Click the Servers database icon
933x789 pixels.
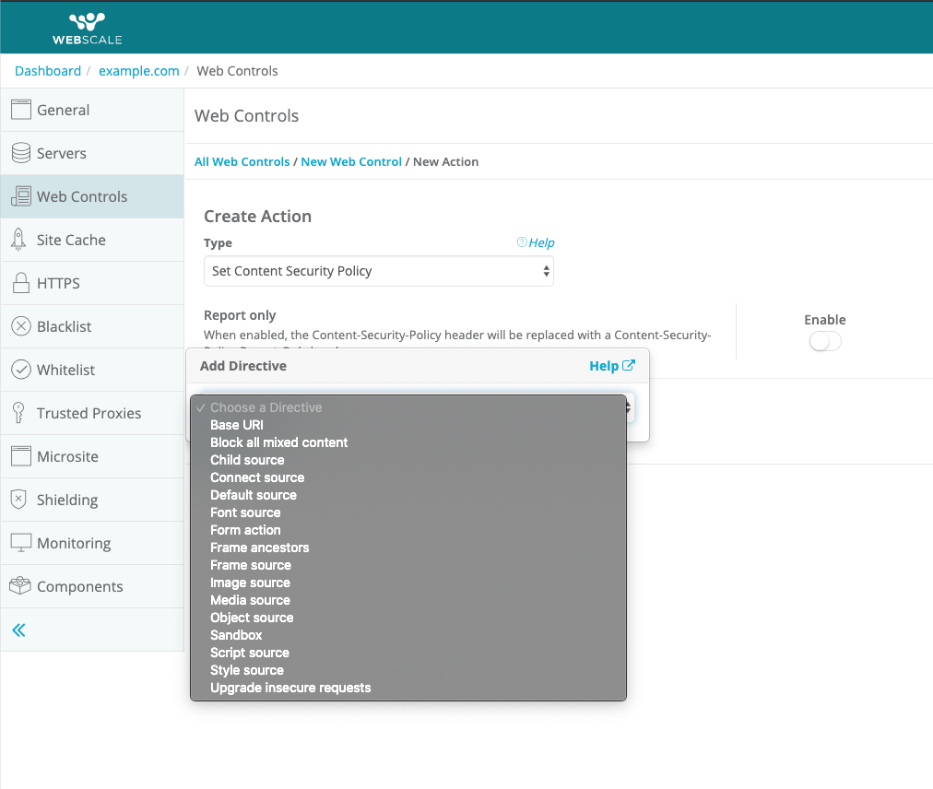[x=20, y=153]
